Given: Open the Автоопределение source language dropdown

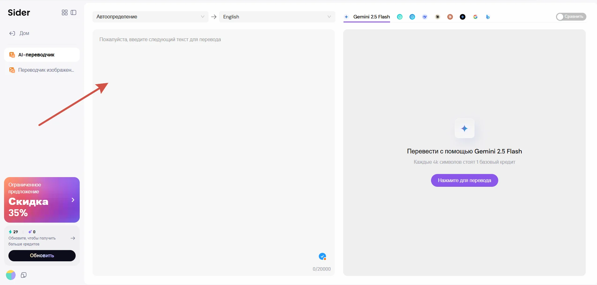Looking at the screenshot, I should [150, 17].
